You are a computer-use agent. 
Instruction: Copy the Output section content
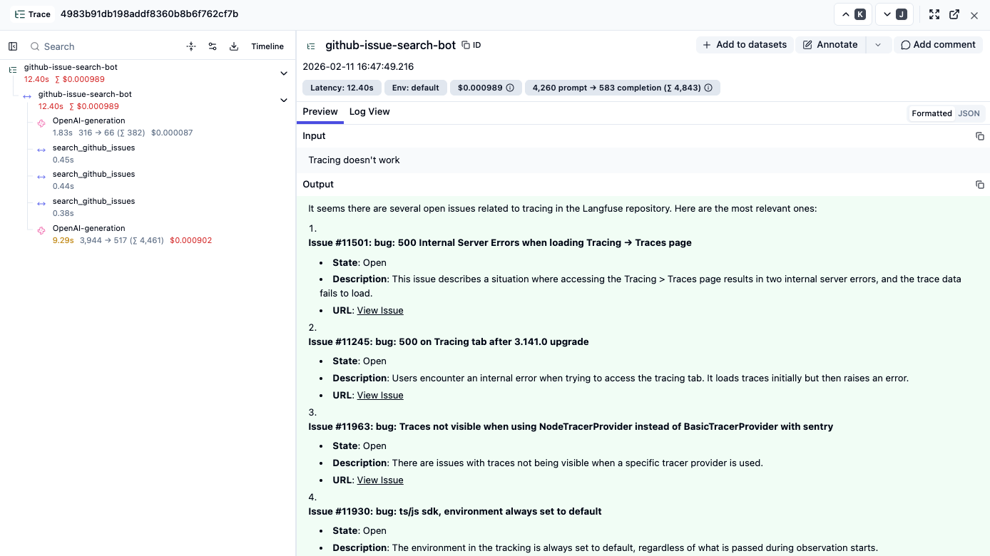click(979, 184)
